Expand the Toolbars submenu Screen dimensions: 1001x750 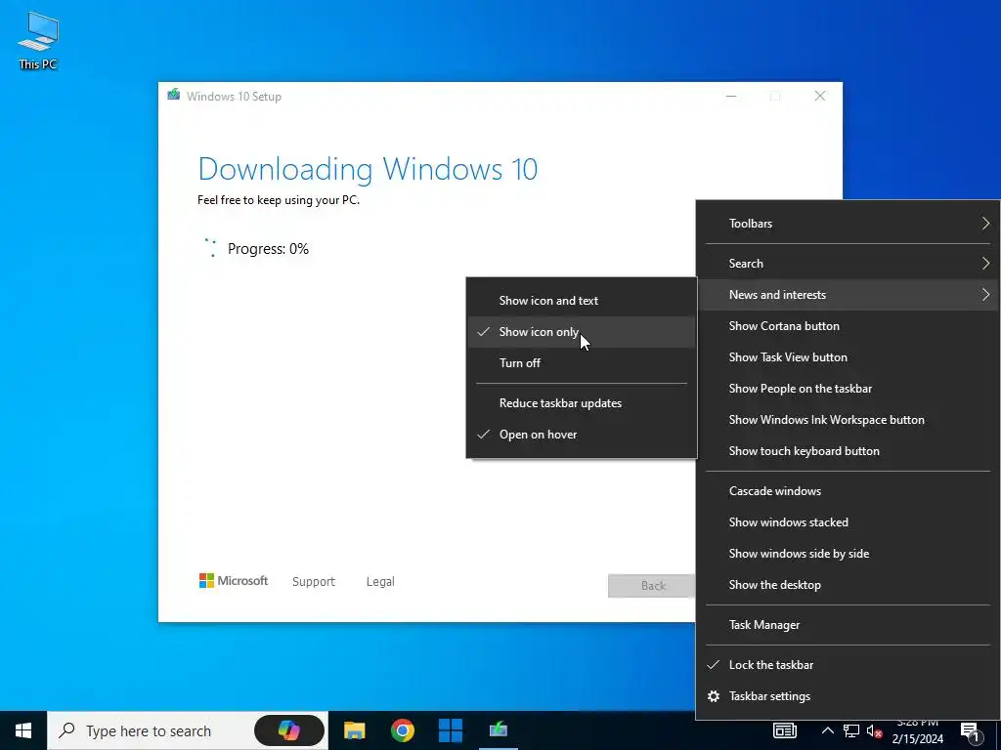pyautogui.click(x=848, y=224)
